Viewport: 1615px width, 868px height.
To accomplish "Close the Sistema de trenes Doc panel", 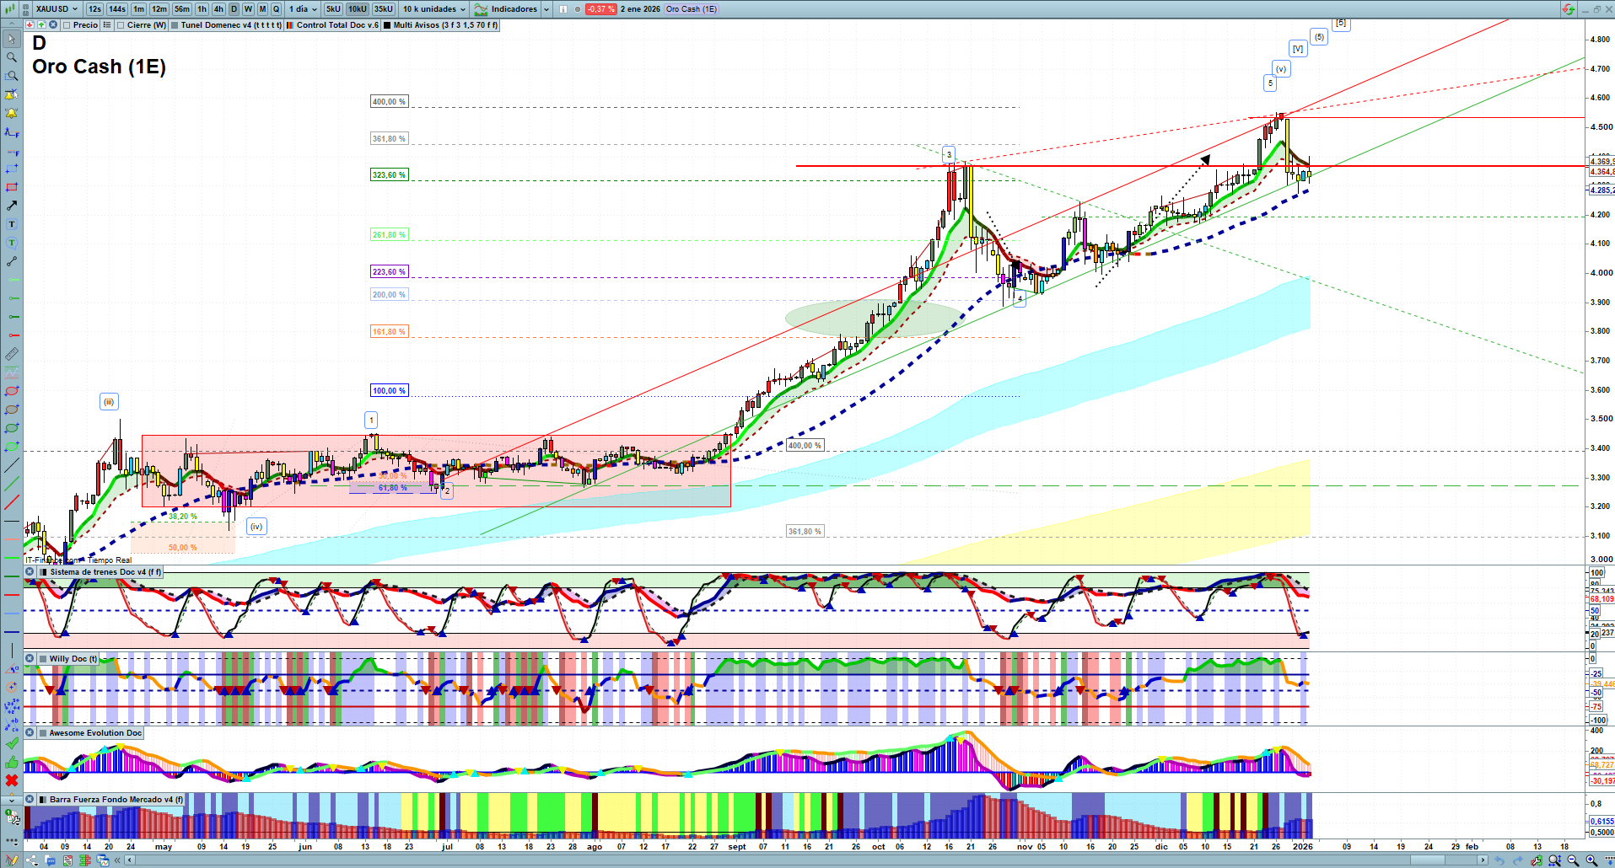I will click(30, 572).
